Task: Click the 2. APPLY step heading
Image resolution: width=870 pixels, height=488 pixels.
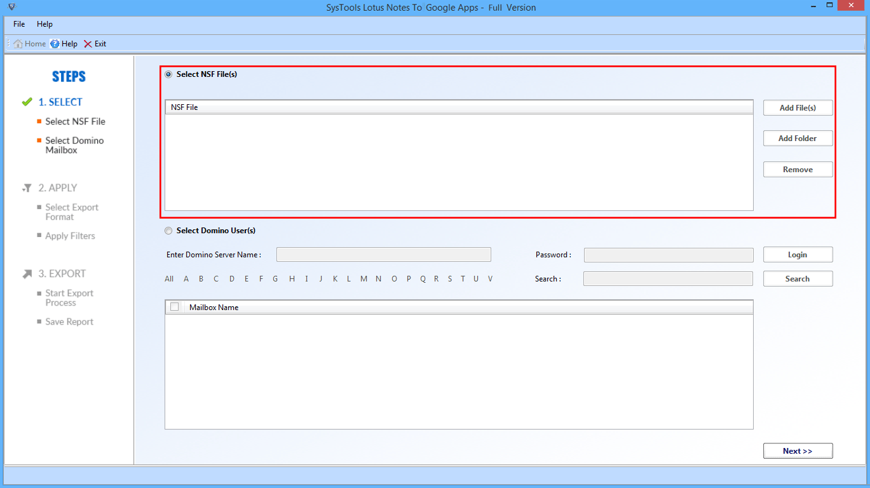Action: point(58,188)
